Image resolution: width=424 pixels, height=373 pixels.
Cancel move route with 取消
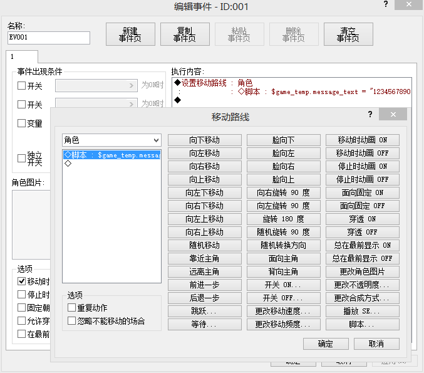point(376,344)
